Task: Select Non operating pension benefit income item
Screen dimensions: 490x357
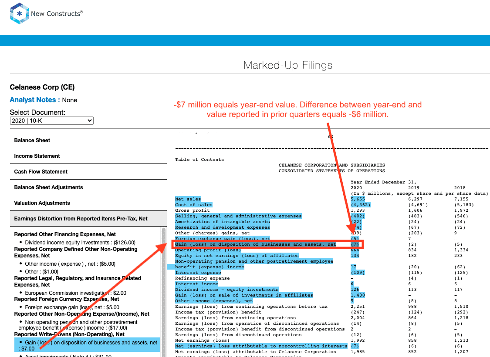Action: pos(78,325)
